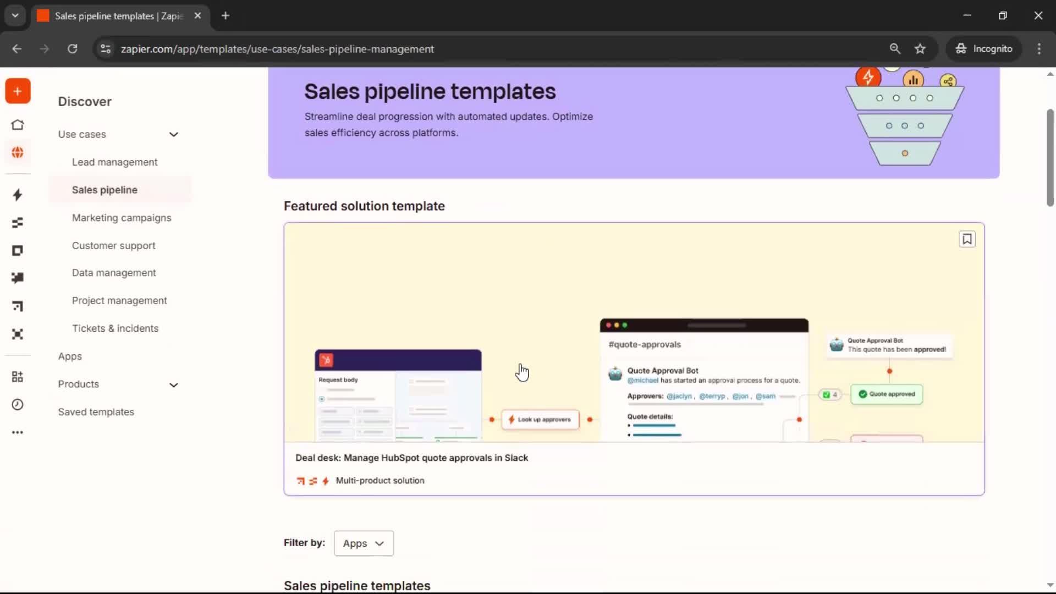Open Saved templates

pos(96,412)
